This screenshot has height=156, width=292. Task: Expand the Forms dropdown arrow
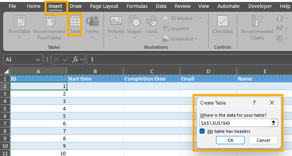click(92, 38)
